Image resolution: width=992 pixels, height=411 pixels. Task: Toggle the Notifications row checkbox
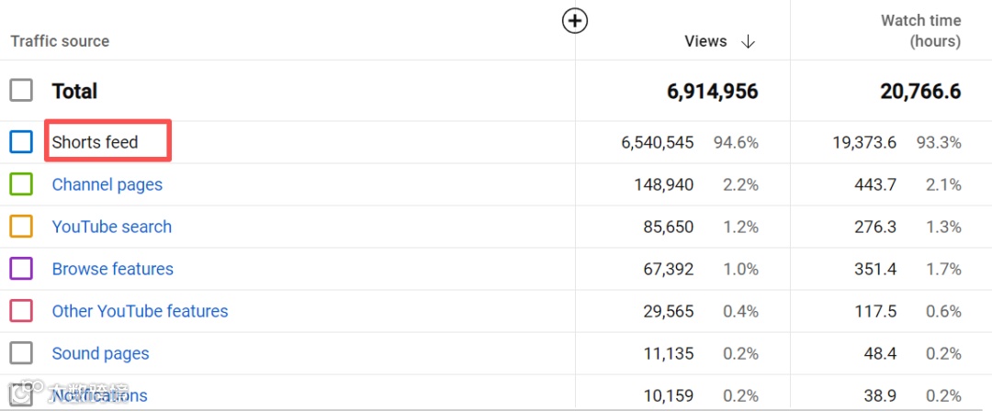pos(21,395)
